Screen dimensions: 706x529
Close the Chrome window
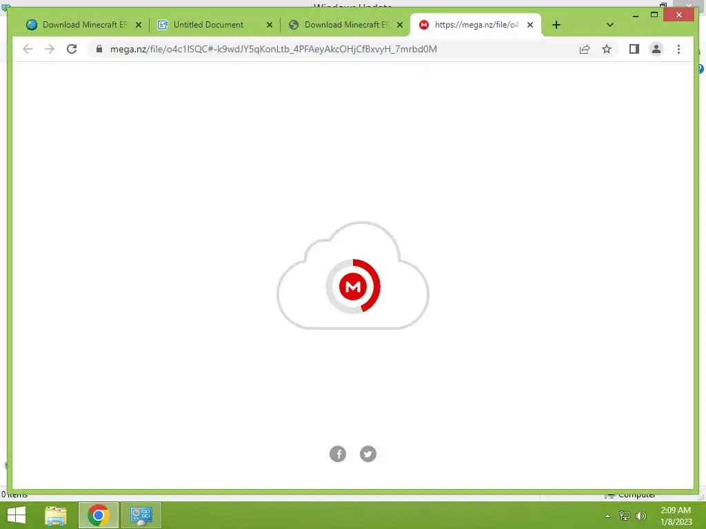coord(679,15)
